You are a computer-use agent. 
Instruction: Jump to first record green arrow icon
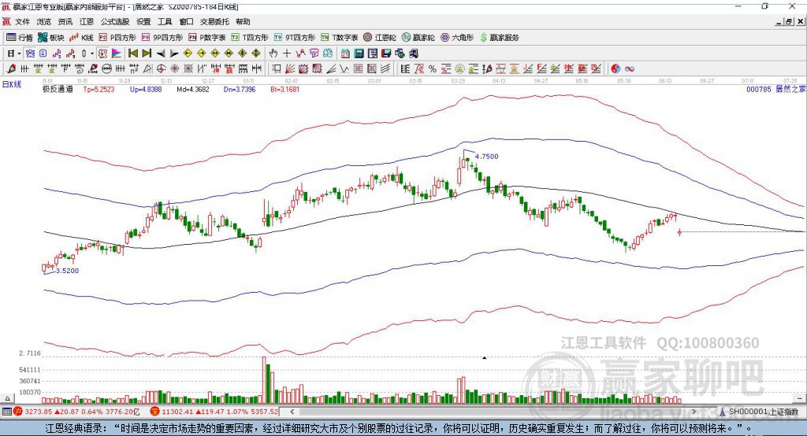pyautogui.click(x=132, y=54)
